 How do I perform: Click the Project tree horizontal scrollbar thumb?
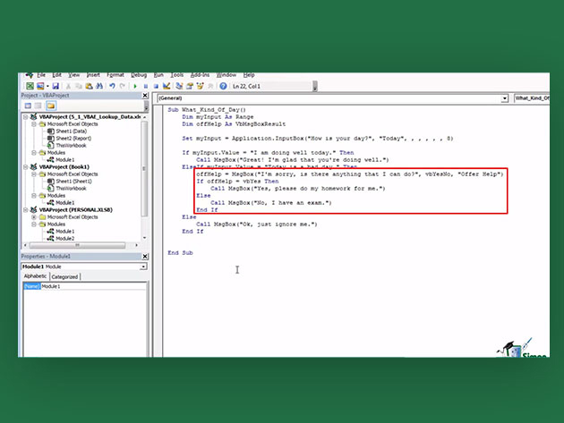pyautogui.click(x=77, y=245)
